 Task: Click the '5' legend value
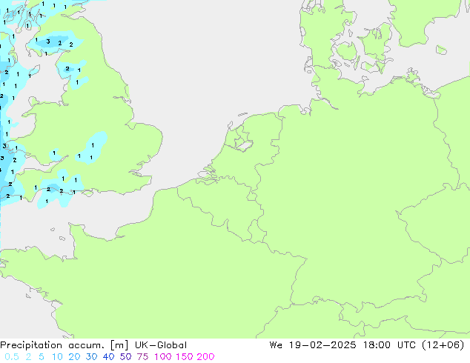(x=42, y=357)
